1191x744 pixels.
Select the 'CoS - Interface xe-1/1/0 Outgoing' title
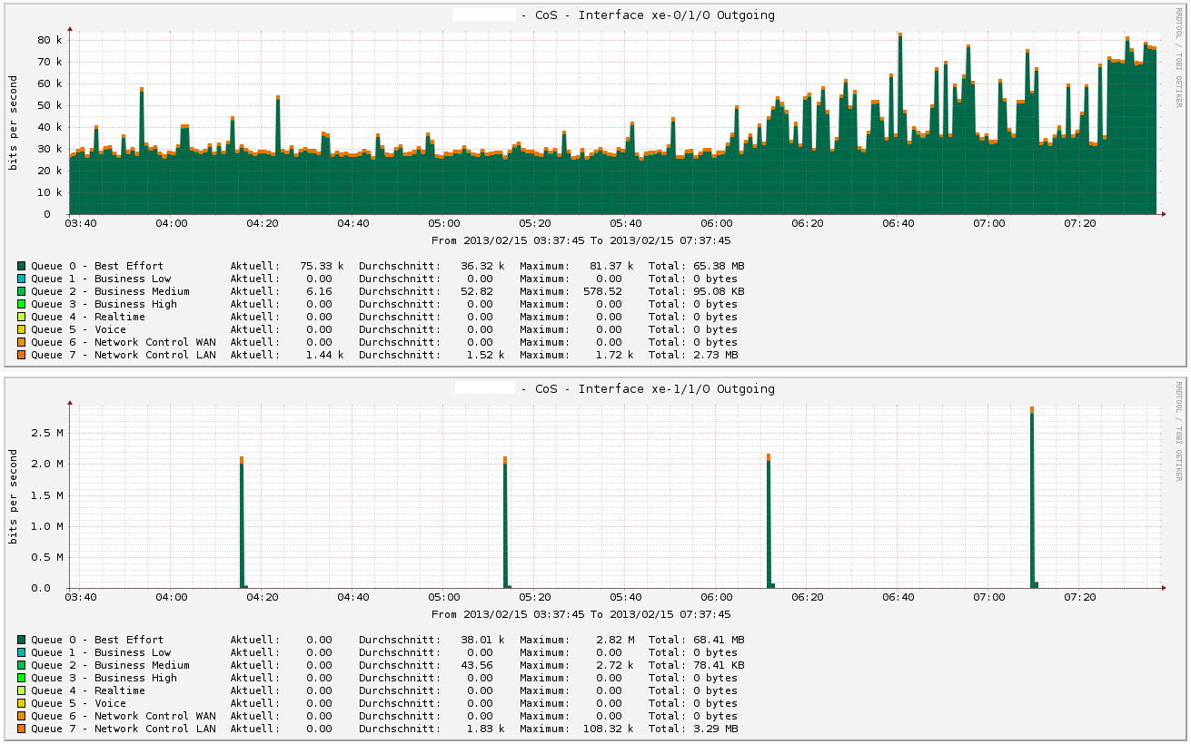coord(655,388)
